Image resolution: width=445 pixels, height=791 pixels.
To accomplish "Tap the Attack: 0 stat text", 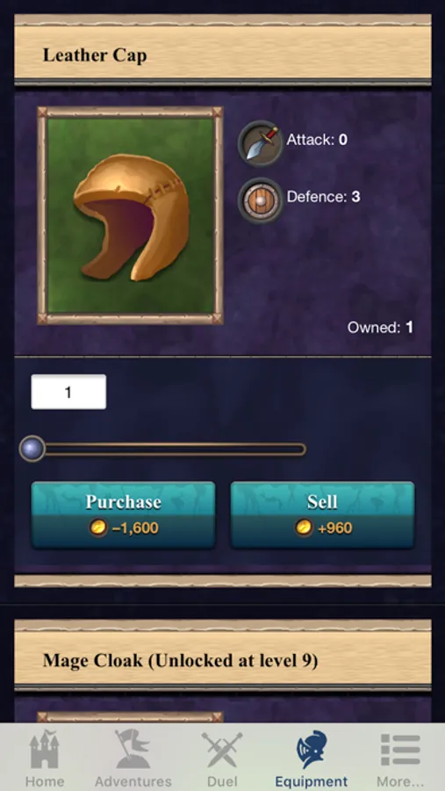I will (x=317, y=140).
